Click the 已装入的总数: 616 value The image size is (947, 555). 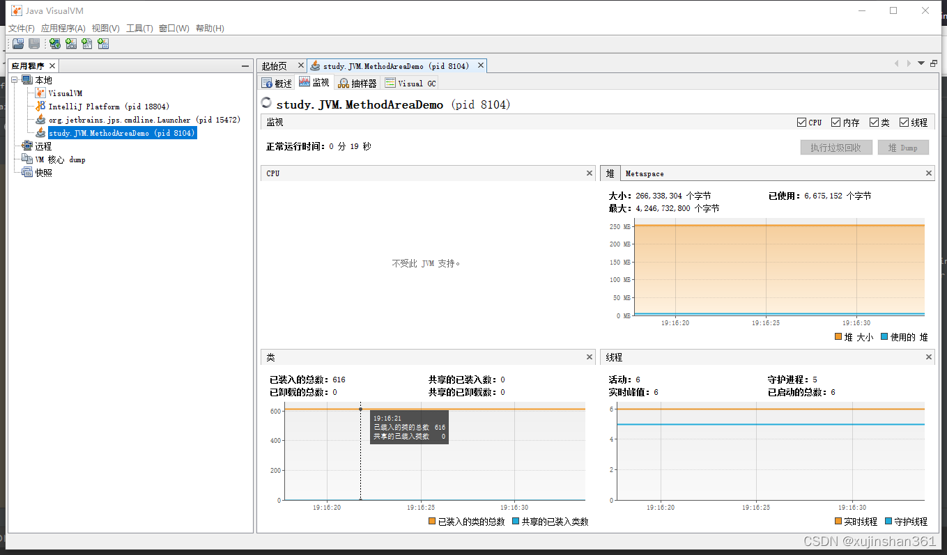click(x=307, y=380)
